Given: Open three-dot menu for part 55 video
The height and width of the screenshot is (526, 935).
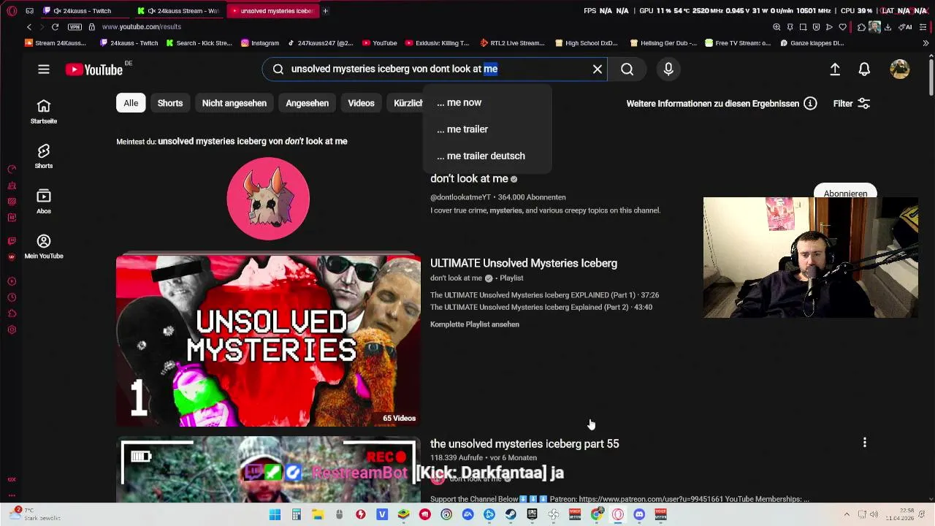Looking at the screenshot, I should click(x=865, y=443).
